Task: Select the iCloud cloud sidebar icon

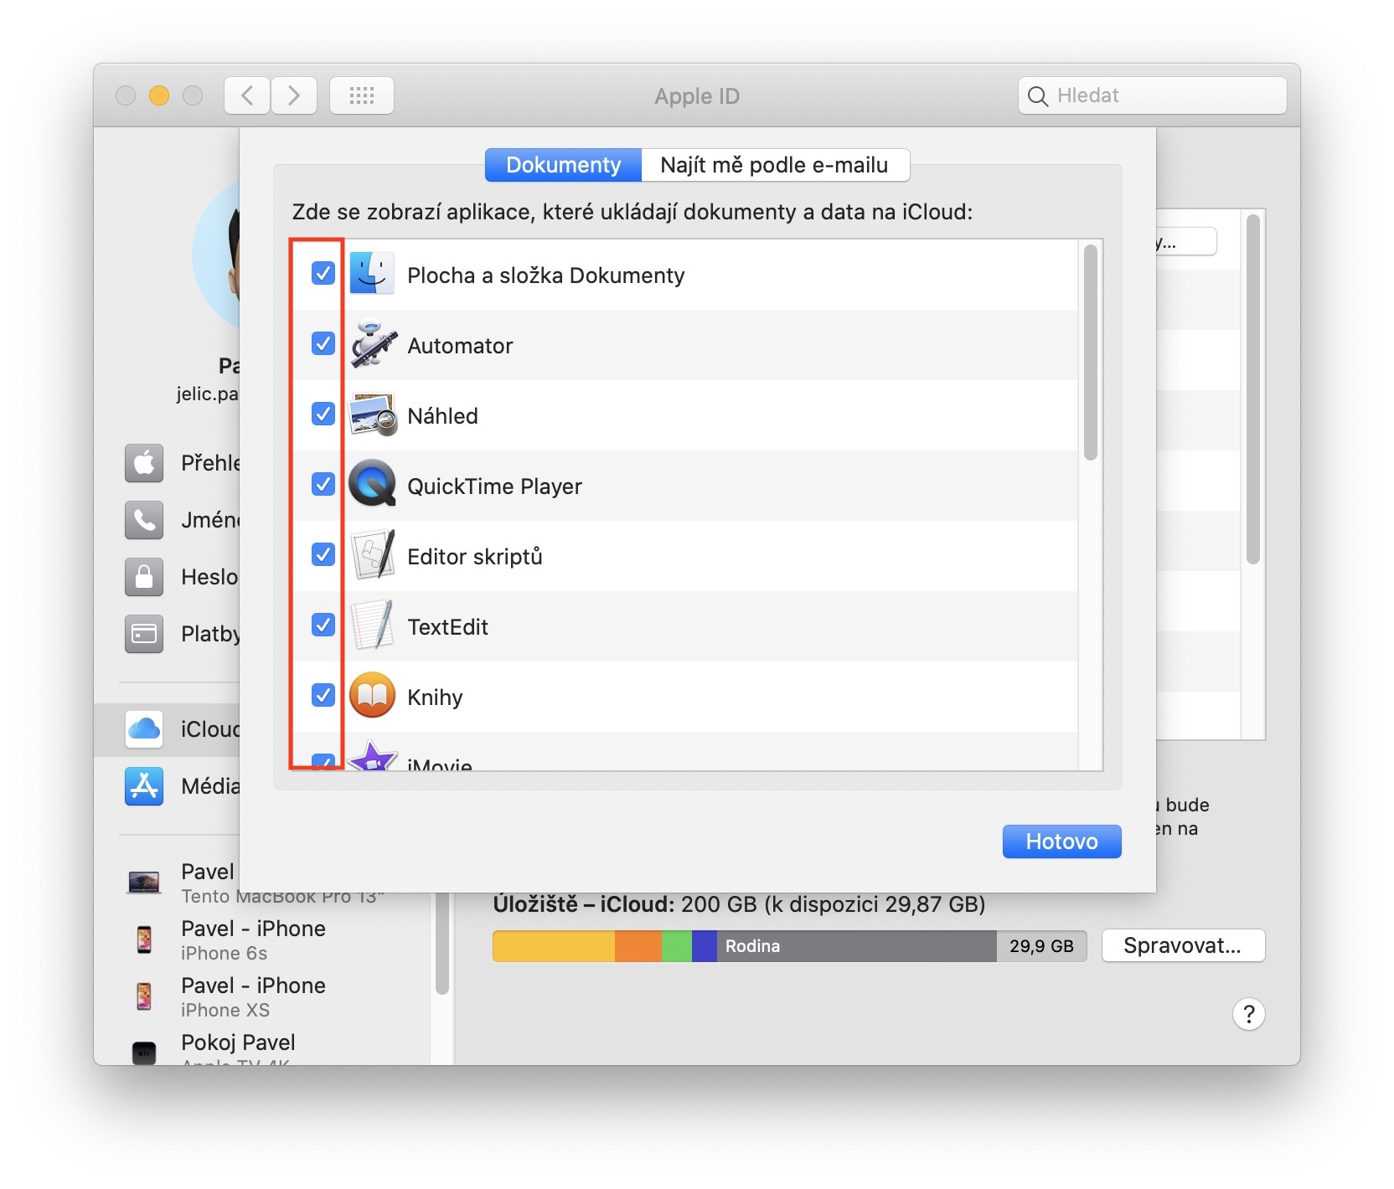Action: [x=144, y=729]
